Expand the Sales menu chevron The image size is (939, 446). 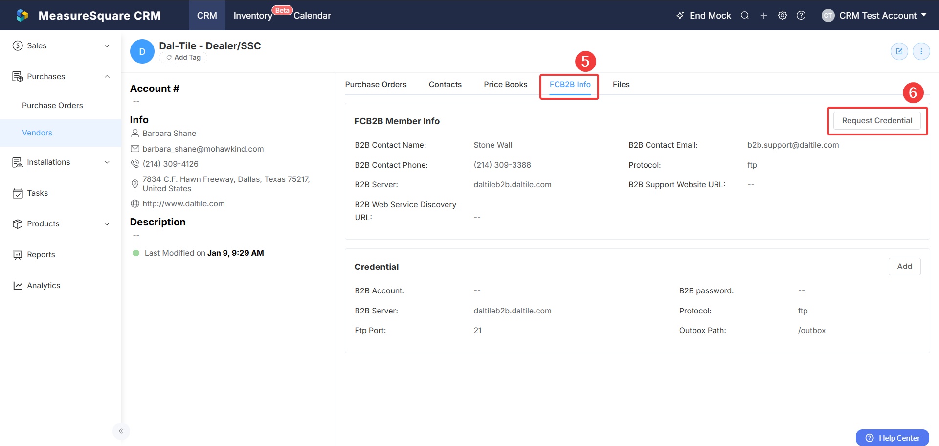tap(107, 45)
